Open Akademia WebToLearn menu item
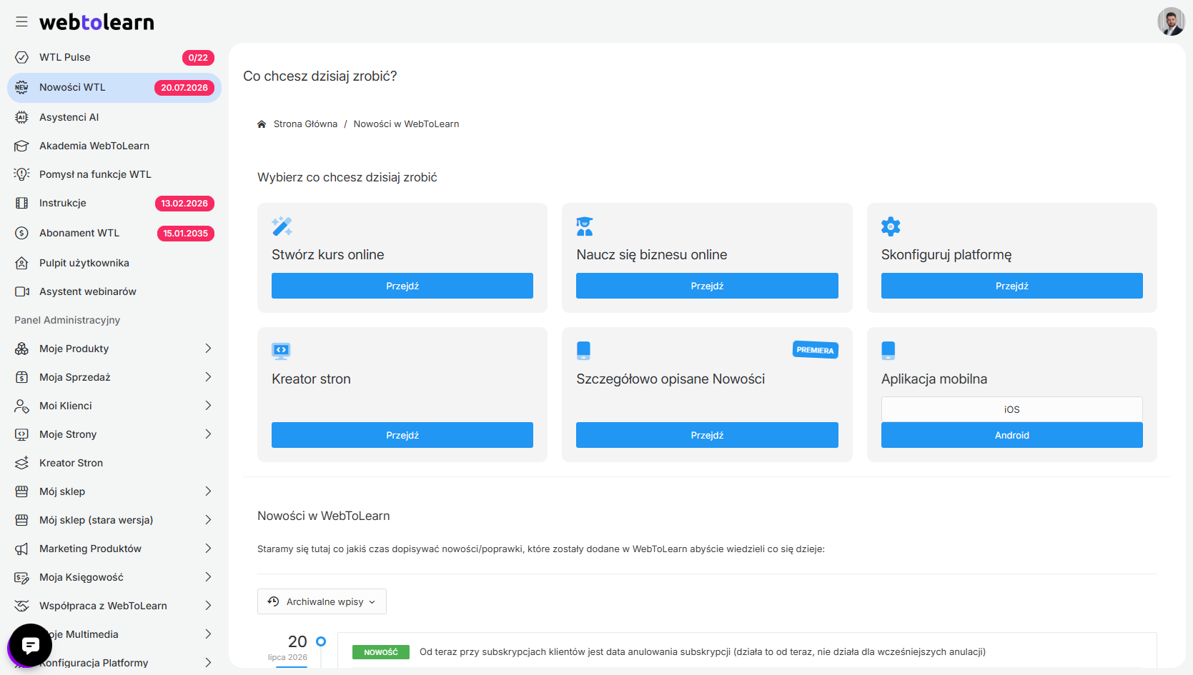1193x675 pixels. click(x=114, y=146)
